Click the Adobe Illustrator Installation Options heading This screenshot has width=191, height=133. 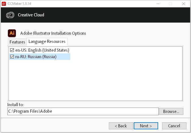53,33
